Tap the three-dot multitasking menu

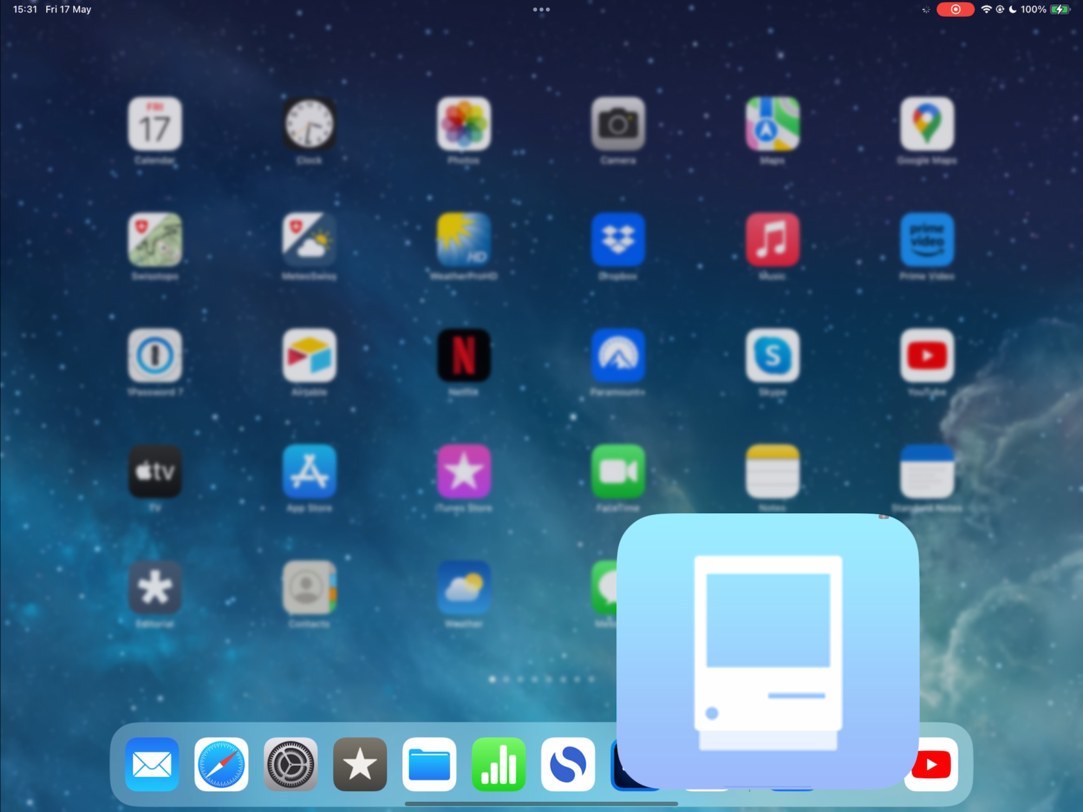coord(541,9)
